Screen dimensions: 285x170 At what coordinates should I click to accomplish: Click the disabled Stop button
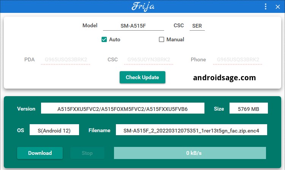point(87,153)
